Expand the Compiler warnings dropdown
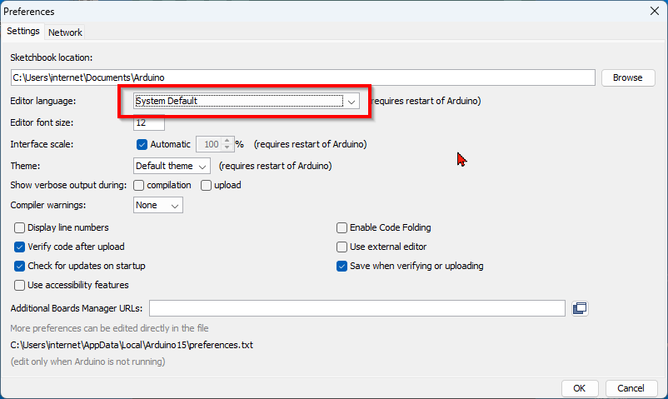This screenshot has width=668, height=399. 158,205
